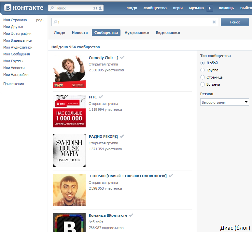Open the Команда ВКонтакте avatar image
The width and height of the screenshot is (252, 232).
point(69,223)
